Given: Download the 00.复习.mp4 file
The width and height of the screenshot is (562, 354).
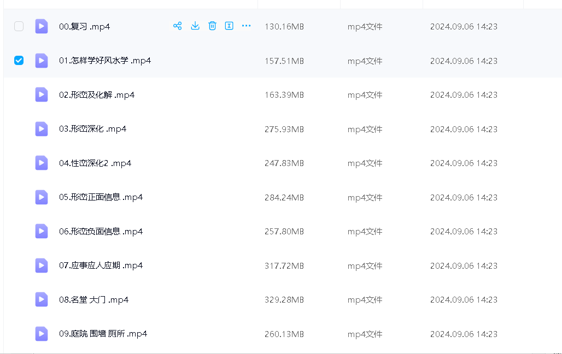Looking at the screenshot, I should coord(195,26).
